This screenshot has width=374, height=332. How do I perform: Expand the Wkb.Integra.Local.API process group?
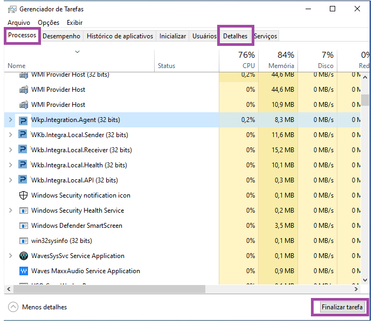[x=10, y=180]
